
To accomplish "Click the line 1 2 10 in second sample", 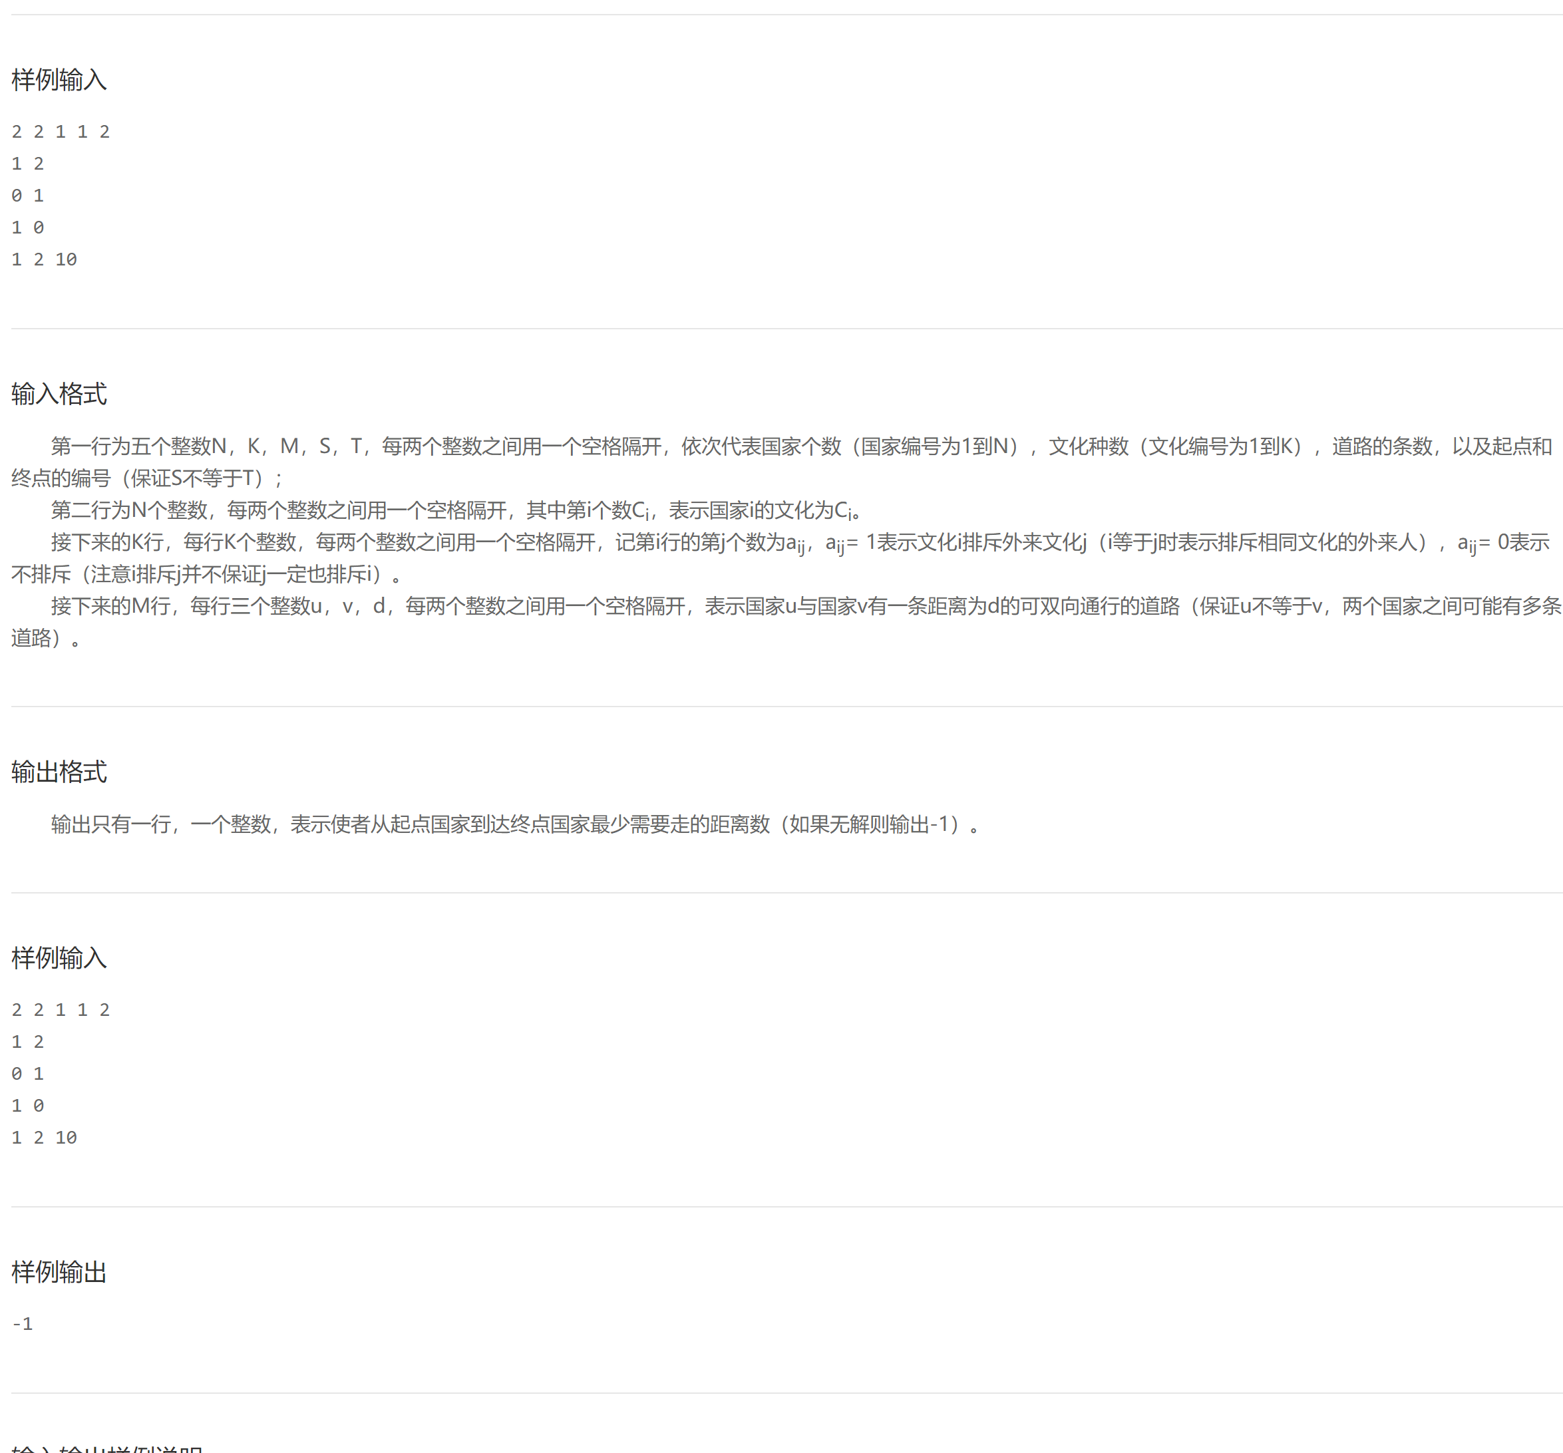I will point(43,1136).
